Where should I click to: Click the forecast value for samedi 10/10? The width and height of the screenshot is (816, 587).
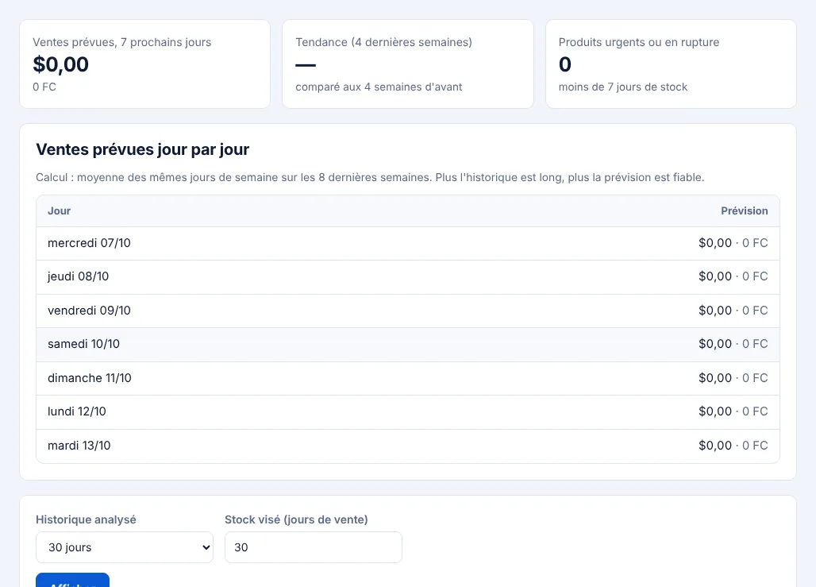click(733, 344)
